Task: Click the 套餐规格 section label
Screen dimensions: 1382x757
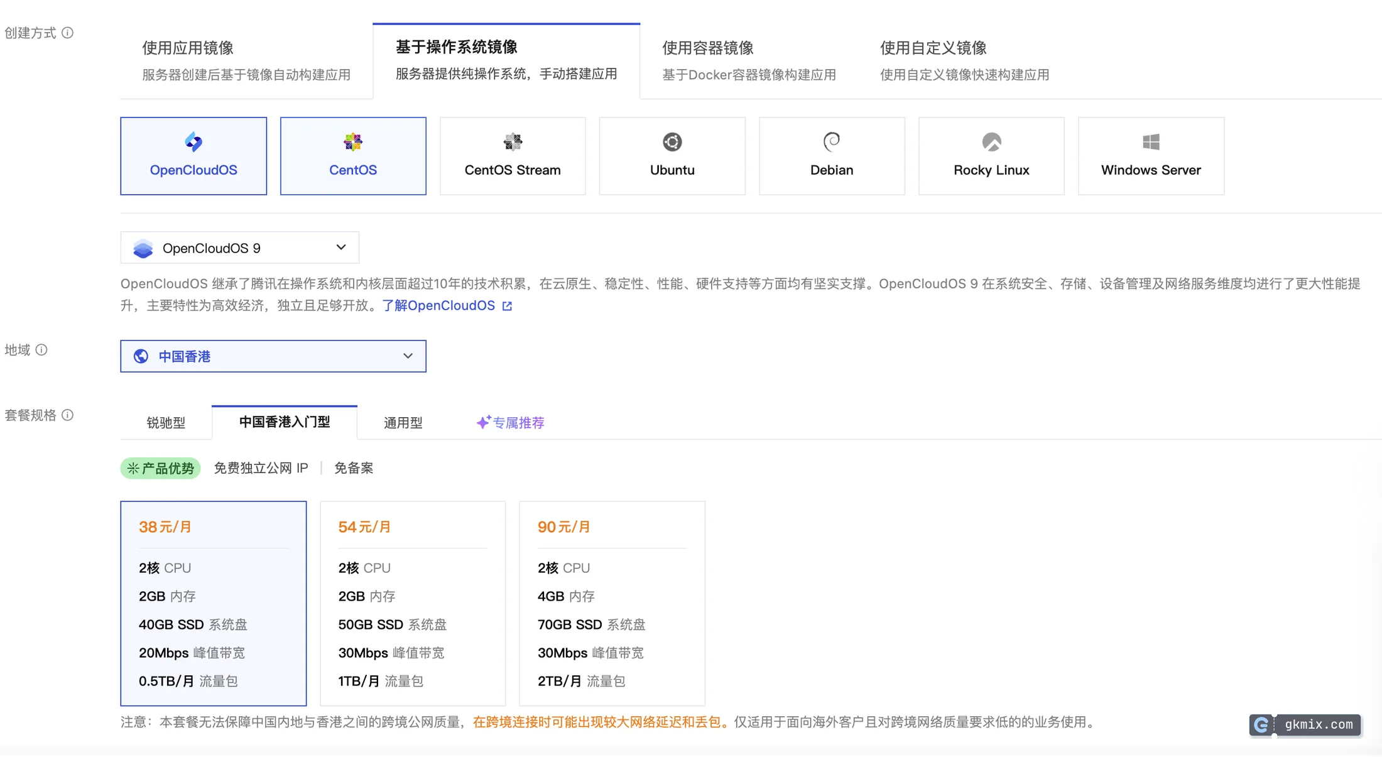Action: 31,415
